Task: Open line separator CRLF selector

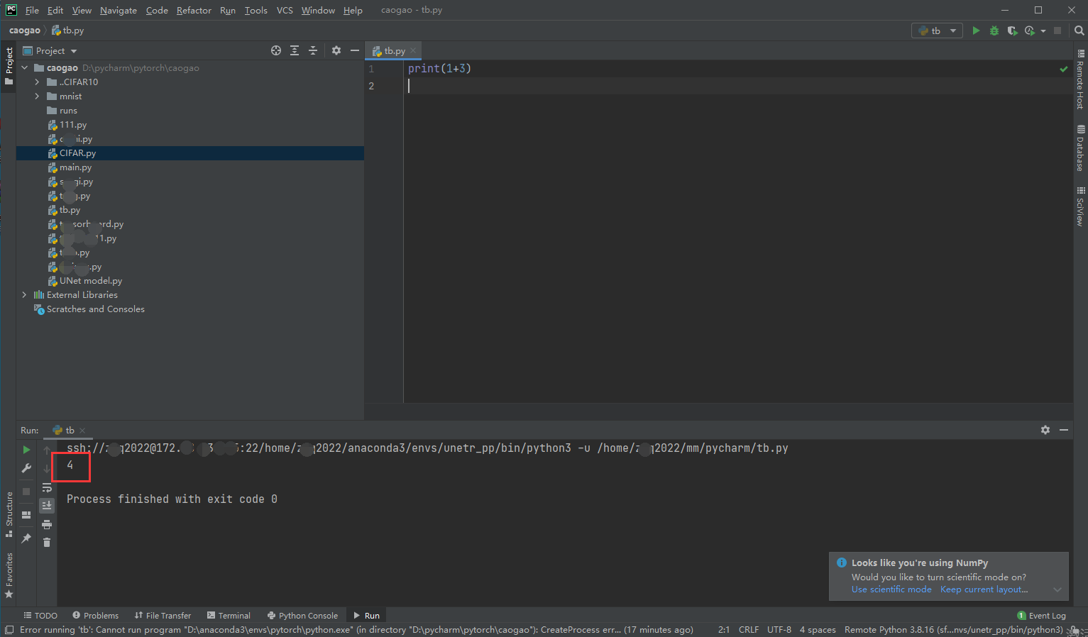Action: point(749,630)
